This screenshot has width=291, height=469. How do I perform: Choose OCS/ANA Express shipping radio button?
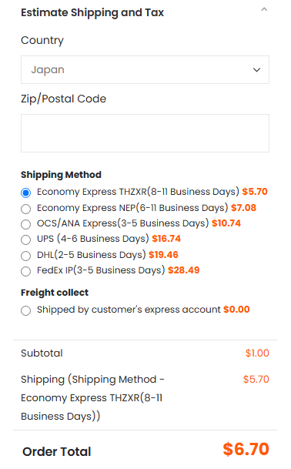(25, 224)
